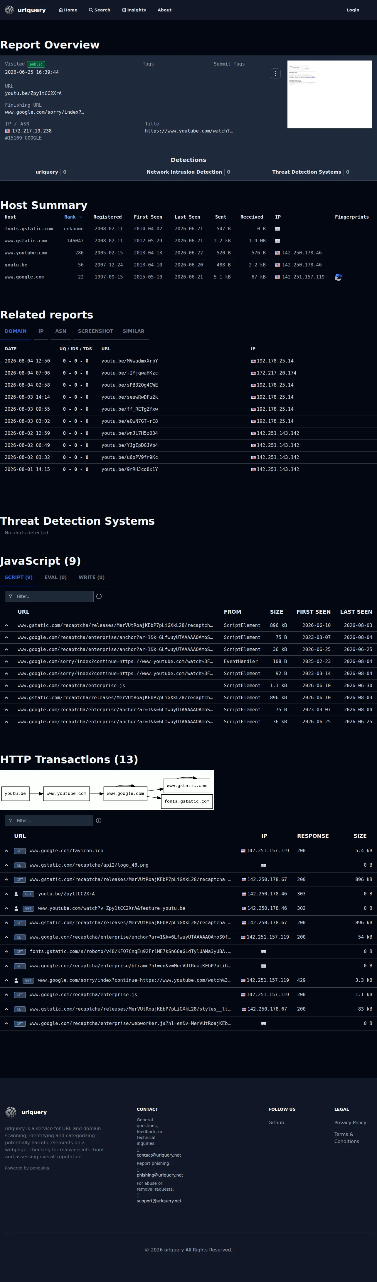This screenshot has height=1282, width=377.
Task: Switch to the ASN tab in Related reports
Action: click(x=61, y=331)
